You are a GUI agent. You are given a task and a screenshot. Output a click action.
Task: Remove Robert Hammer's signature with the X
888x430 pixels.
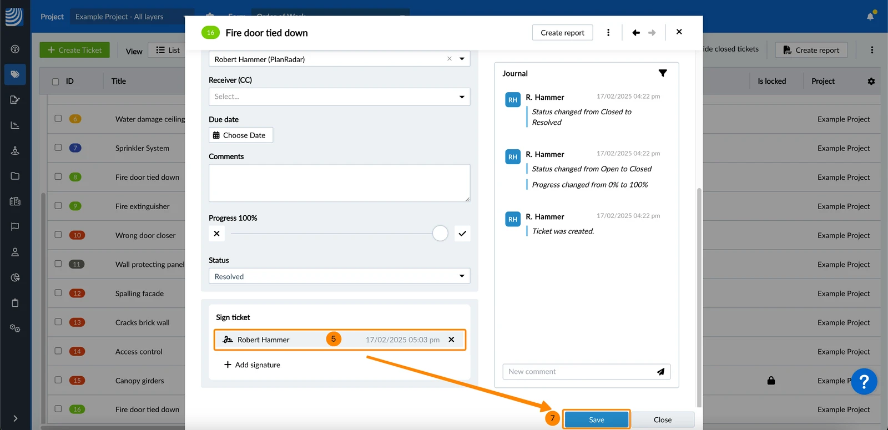pyautogui.click(x=451, y=340)
